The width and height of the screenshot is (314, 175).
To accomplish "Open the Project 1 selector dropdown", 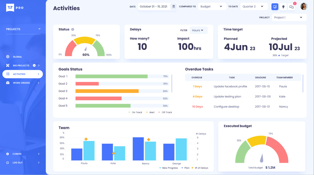I will (x=288, y=17).
